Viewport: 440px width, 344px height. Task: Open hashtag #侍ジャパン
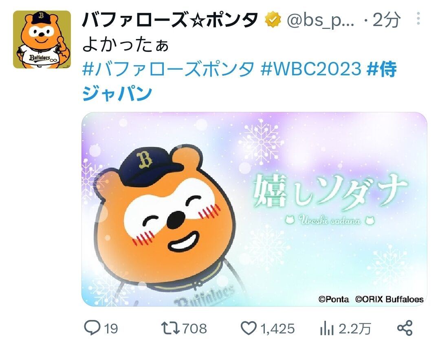pos(240,81)
